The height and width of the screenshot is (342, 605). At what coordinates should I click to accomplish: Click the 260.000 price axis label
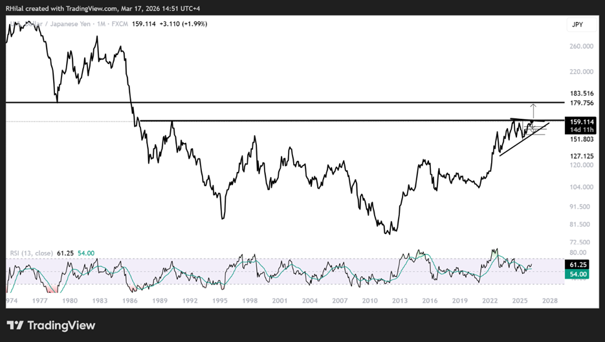[582, 47]
